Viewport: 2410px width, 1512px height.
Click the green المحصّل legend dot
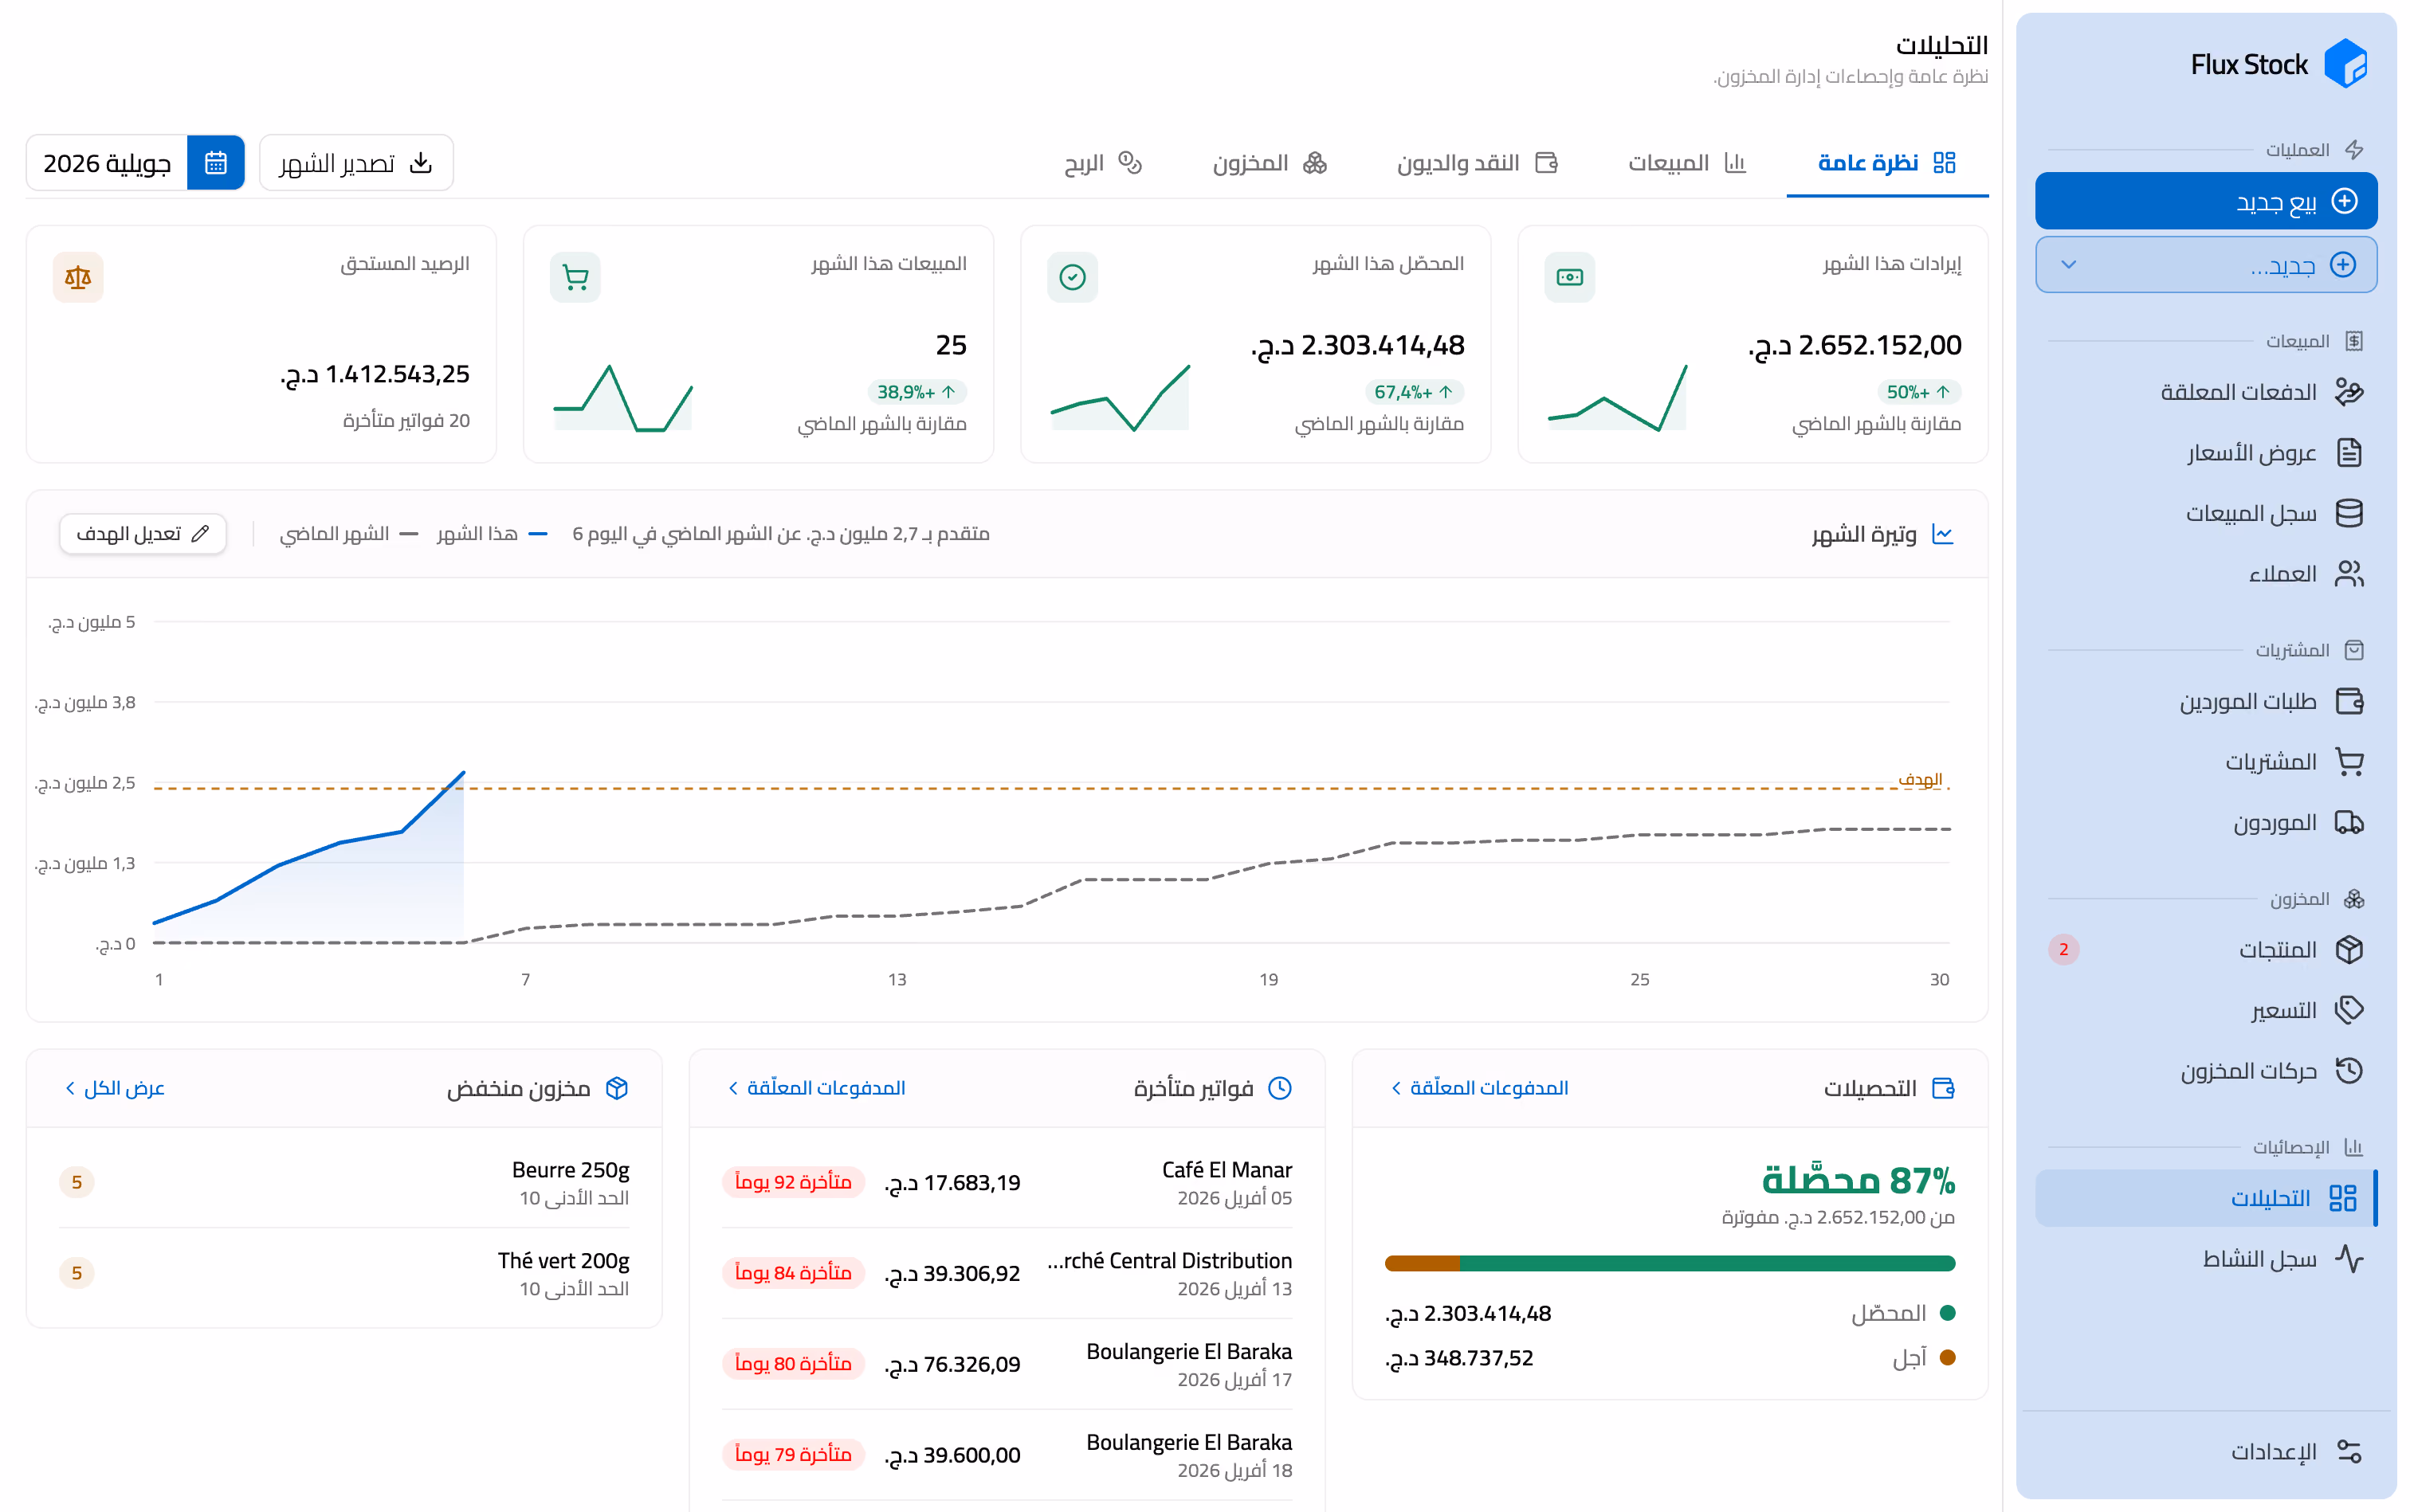(x=1947, y=1313)
